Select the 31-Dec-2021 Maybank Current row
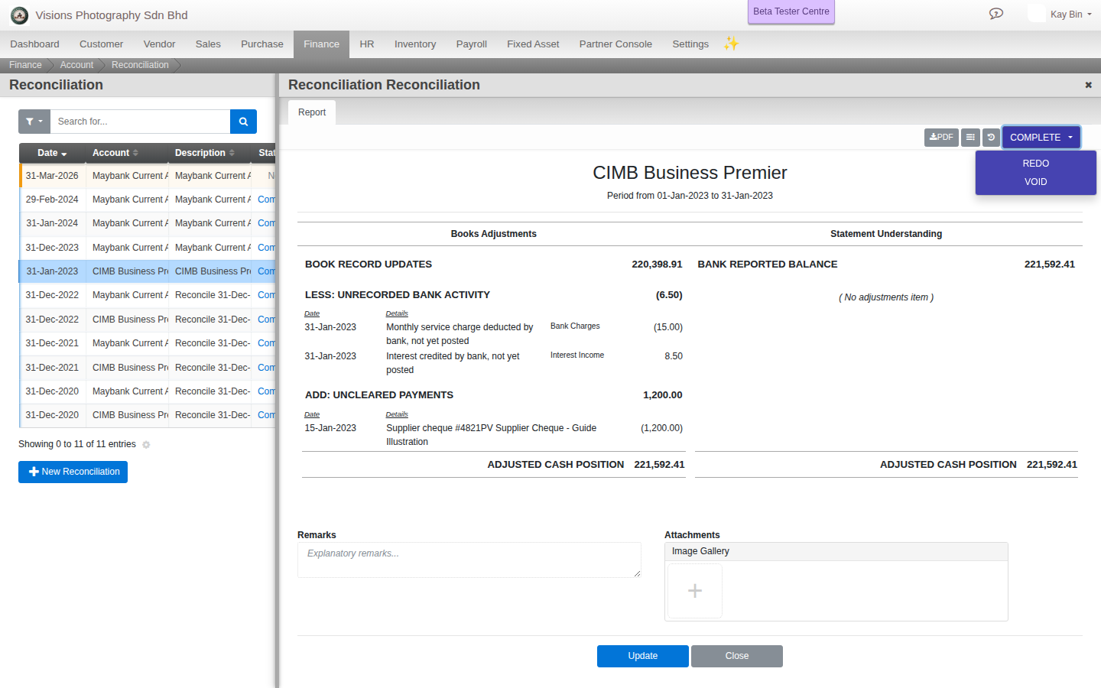The height and width of the screenshot is (688, 1101). pos(148,343)
